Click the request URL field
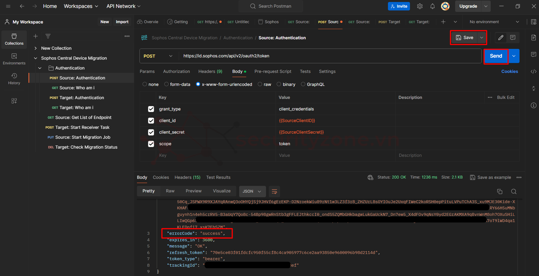Image resolution: width=539 pixels, height=276 pixels. (330, 56)
